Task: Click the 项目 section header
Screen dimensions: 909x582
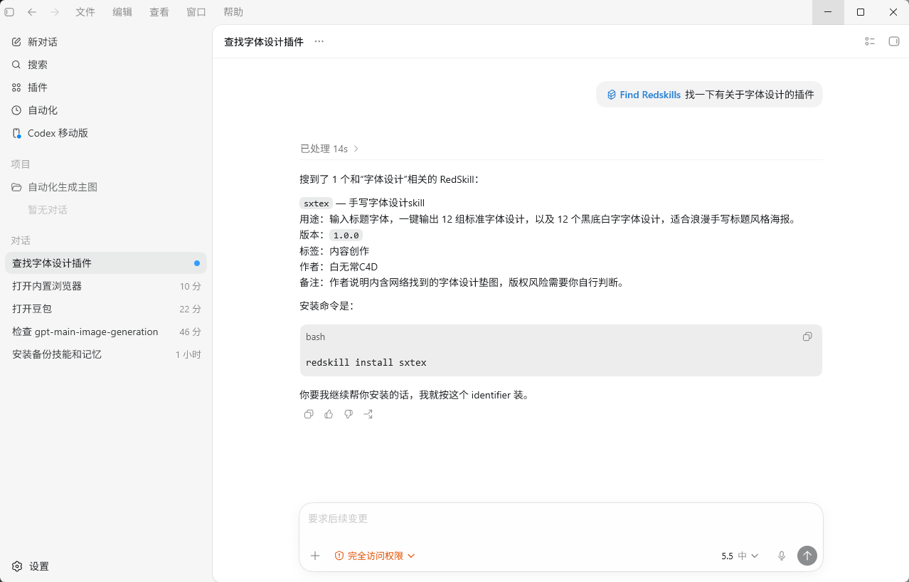Action: click(21, 164)
